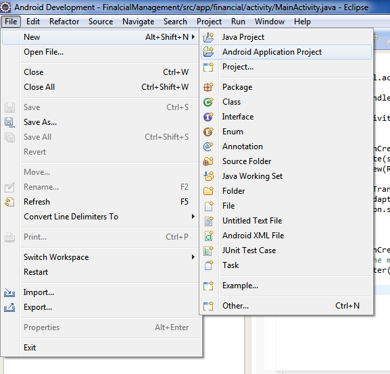Screen dimensions: 390x374
Task: Open the Refactor menu
Action: point(64,22)
